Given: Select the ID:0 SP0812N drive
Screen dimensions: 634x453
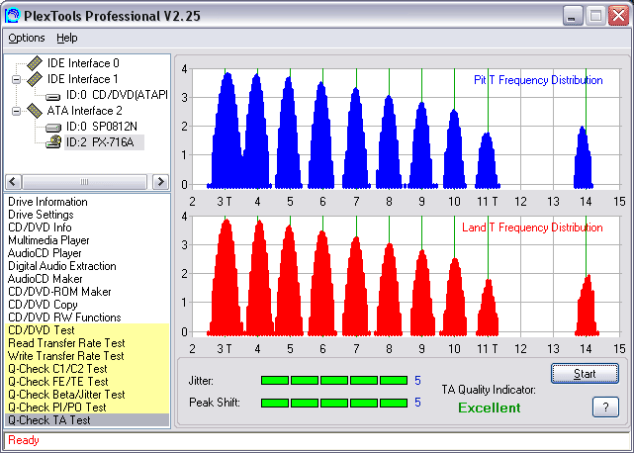Looking at the screenshot, I should [102, 127].
